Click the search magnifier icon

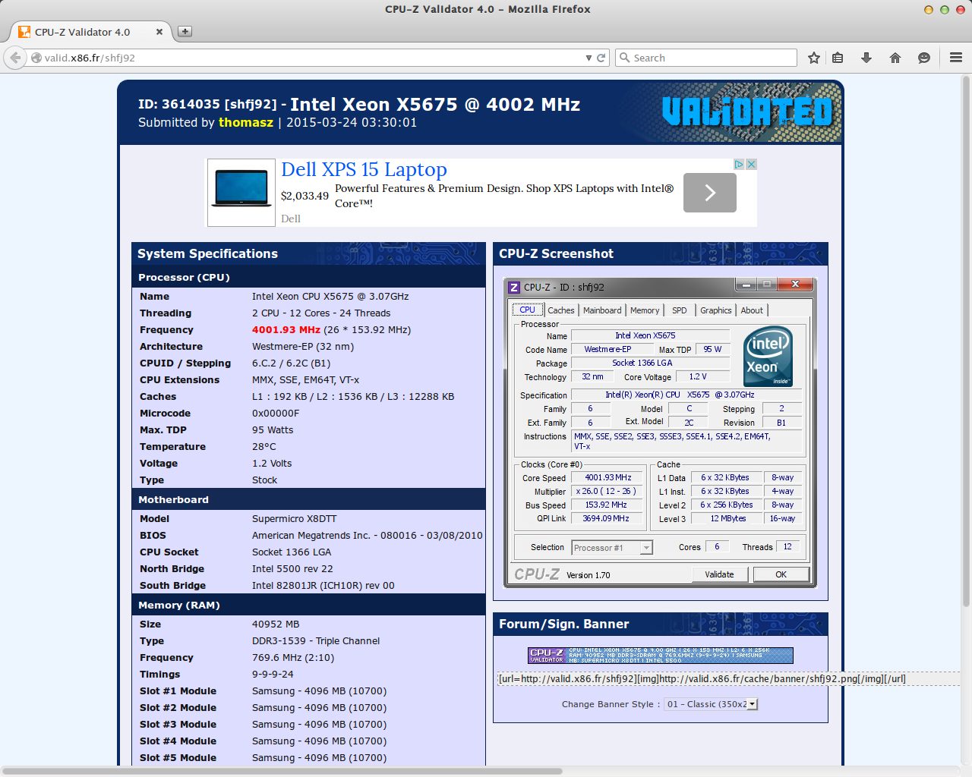tap(624, 58)
